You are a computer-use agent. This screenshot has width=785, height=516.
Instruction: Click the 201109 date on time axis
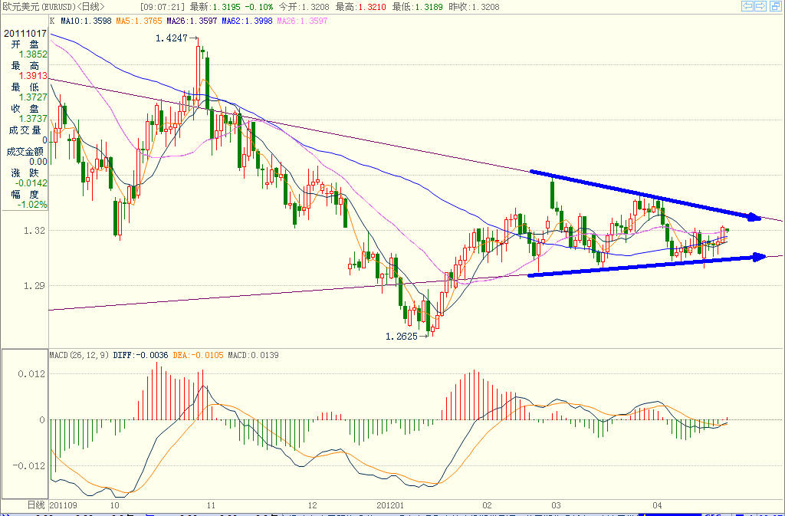(64, 505)
